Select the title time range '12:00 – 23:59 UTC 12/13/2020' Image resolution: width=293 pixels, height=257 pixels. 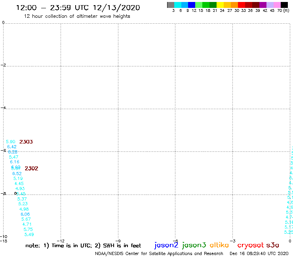click(x=78, y=8)
